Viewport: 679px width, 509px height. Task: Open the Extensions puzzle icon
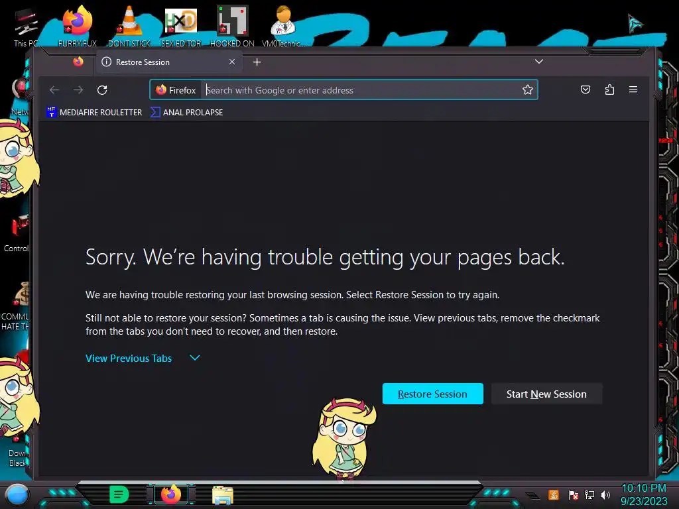609,89
